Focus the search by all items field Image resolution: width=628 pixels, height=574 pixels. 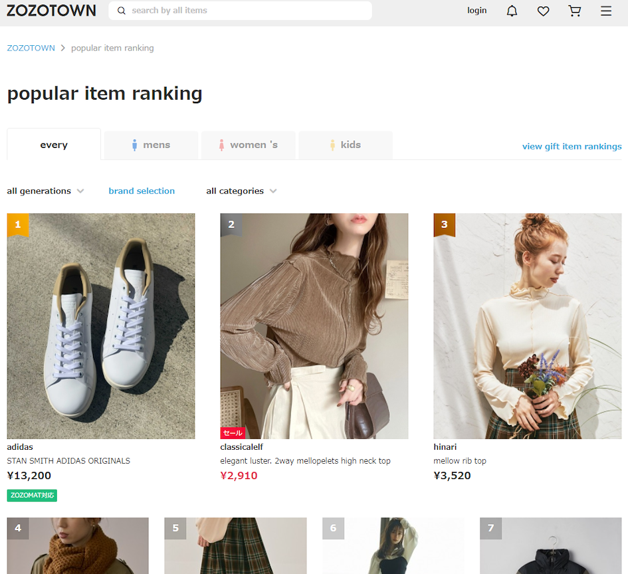click(x=240, y=11)
